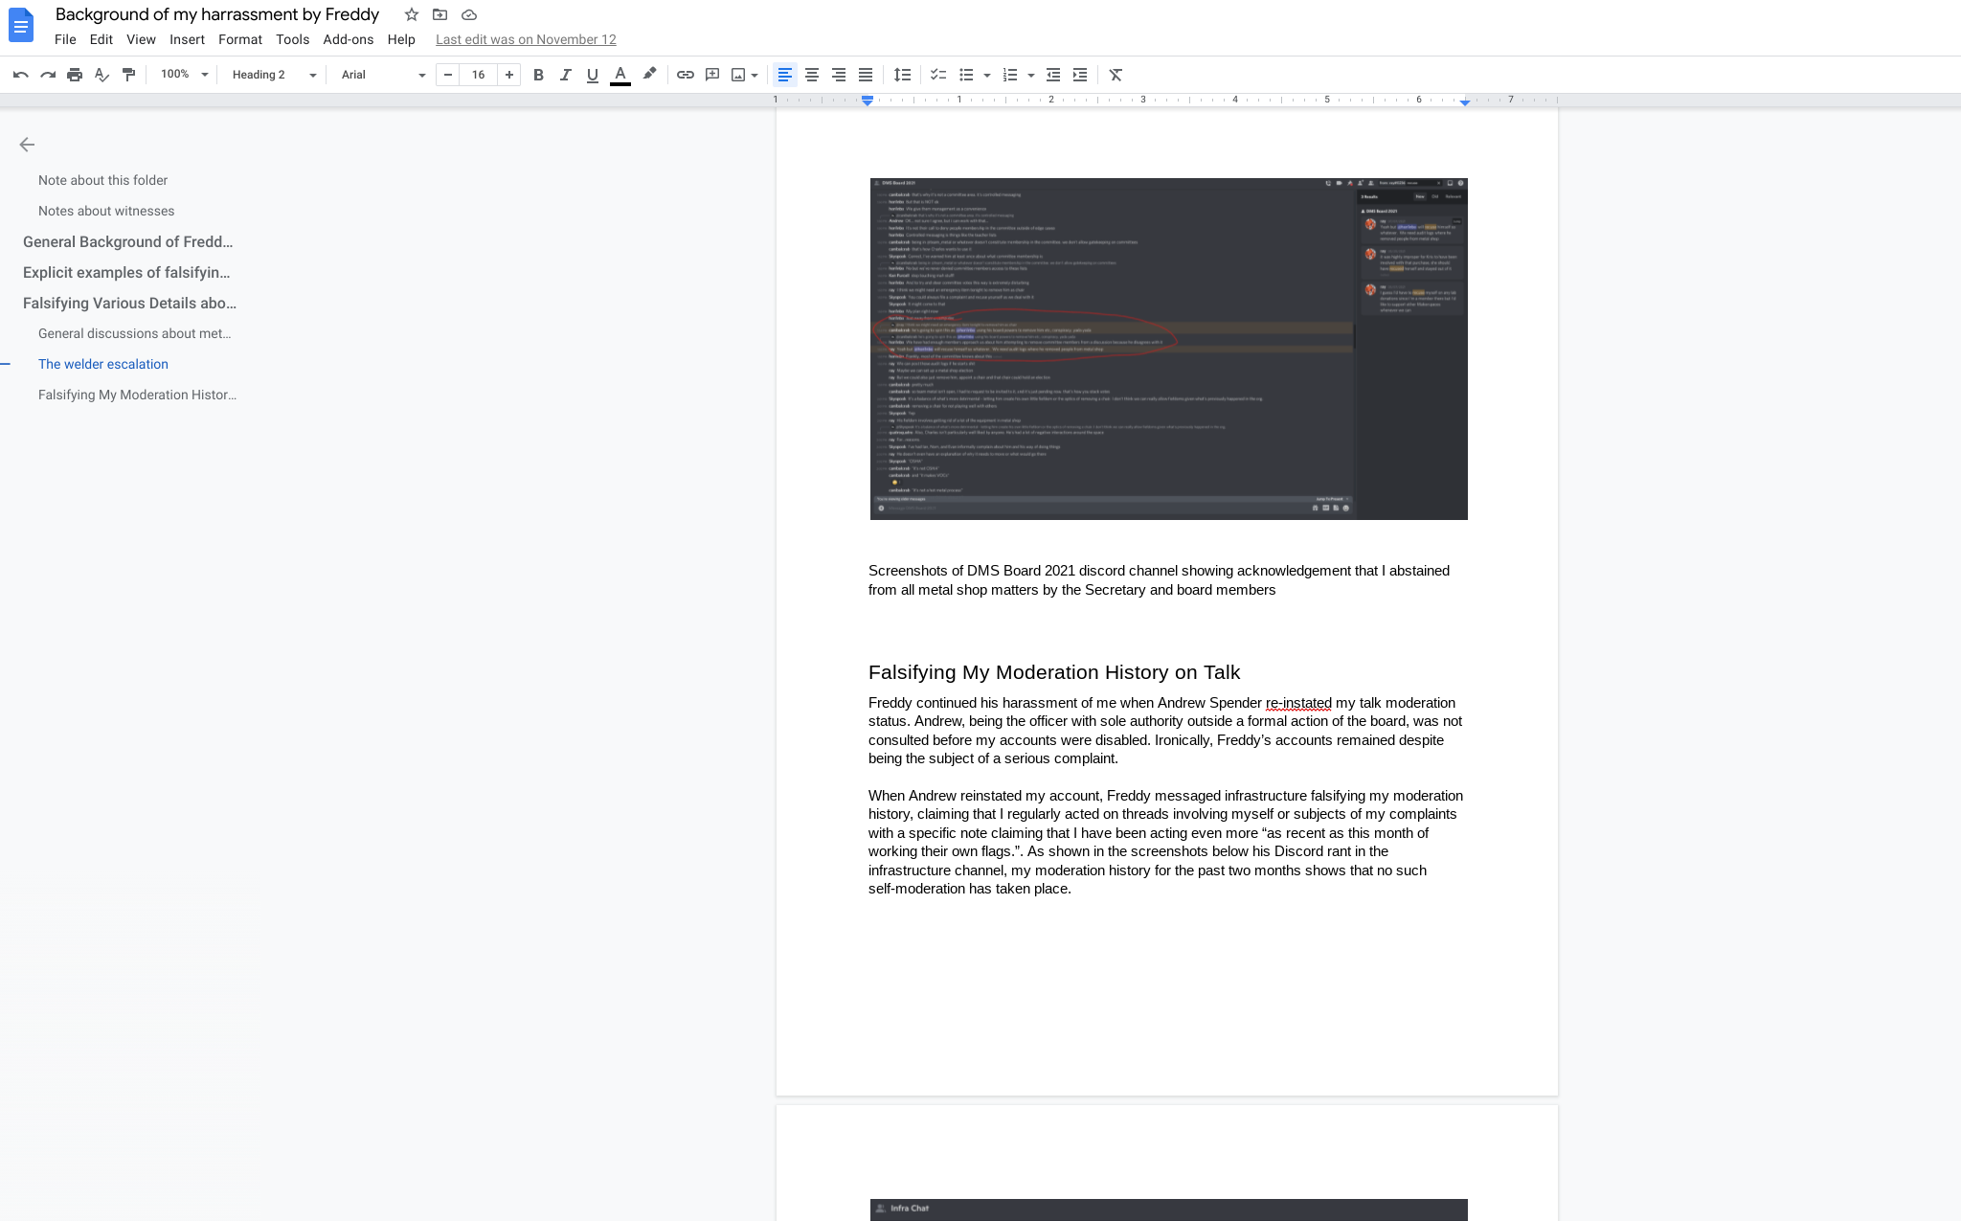Open the last edit history link
The height and width of the screenshot is (1221, 1961).
526,39
